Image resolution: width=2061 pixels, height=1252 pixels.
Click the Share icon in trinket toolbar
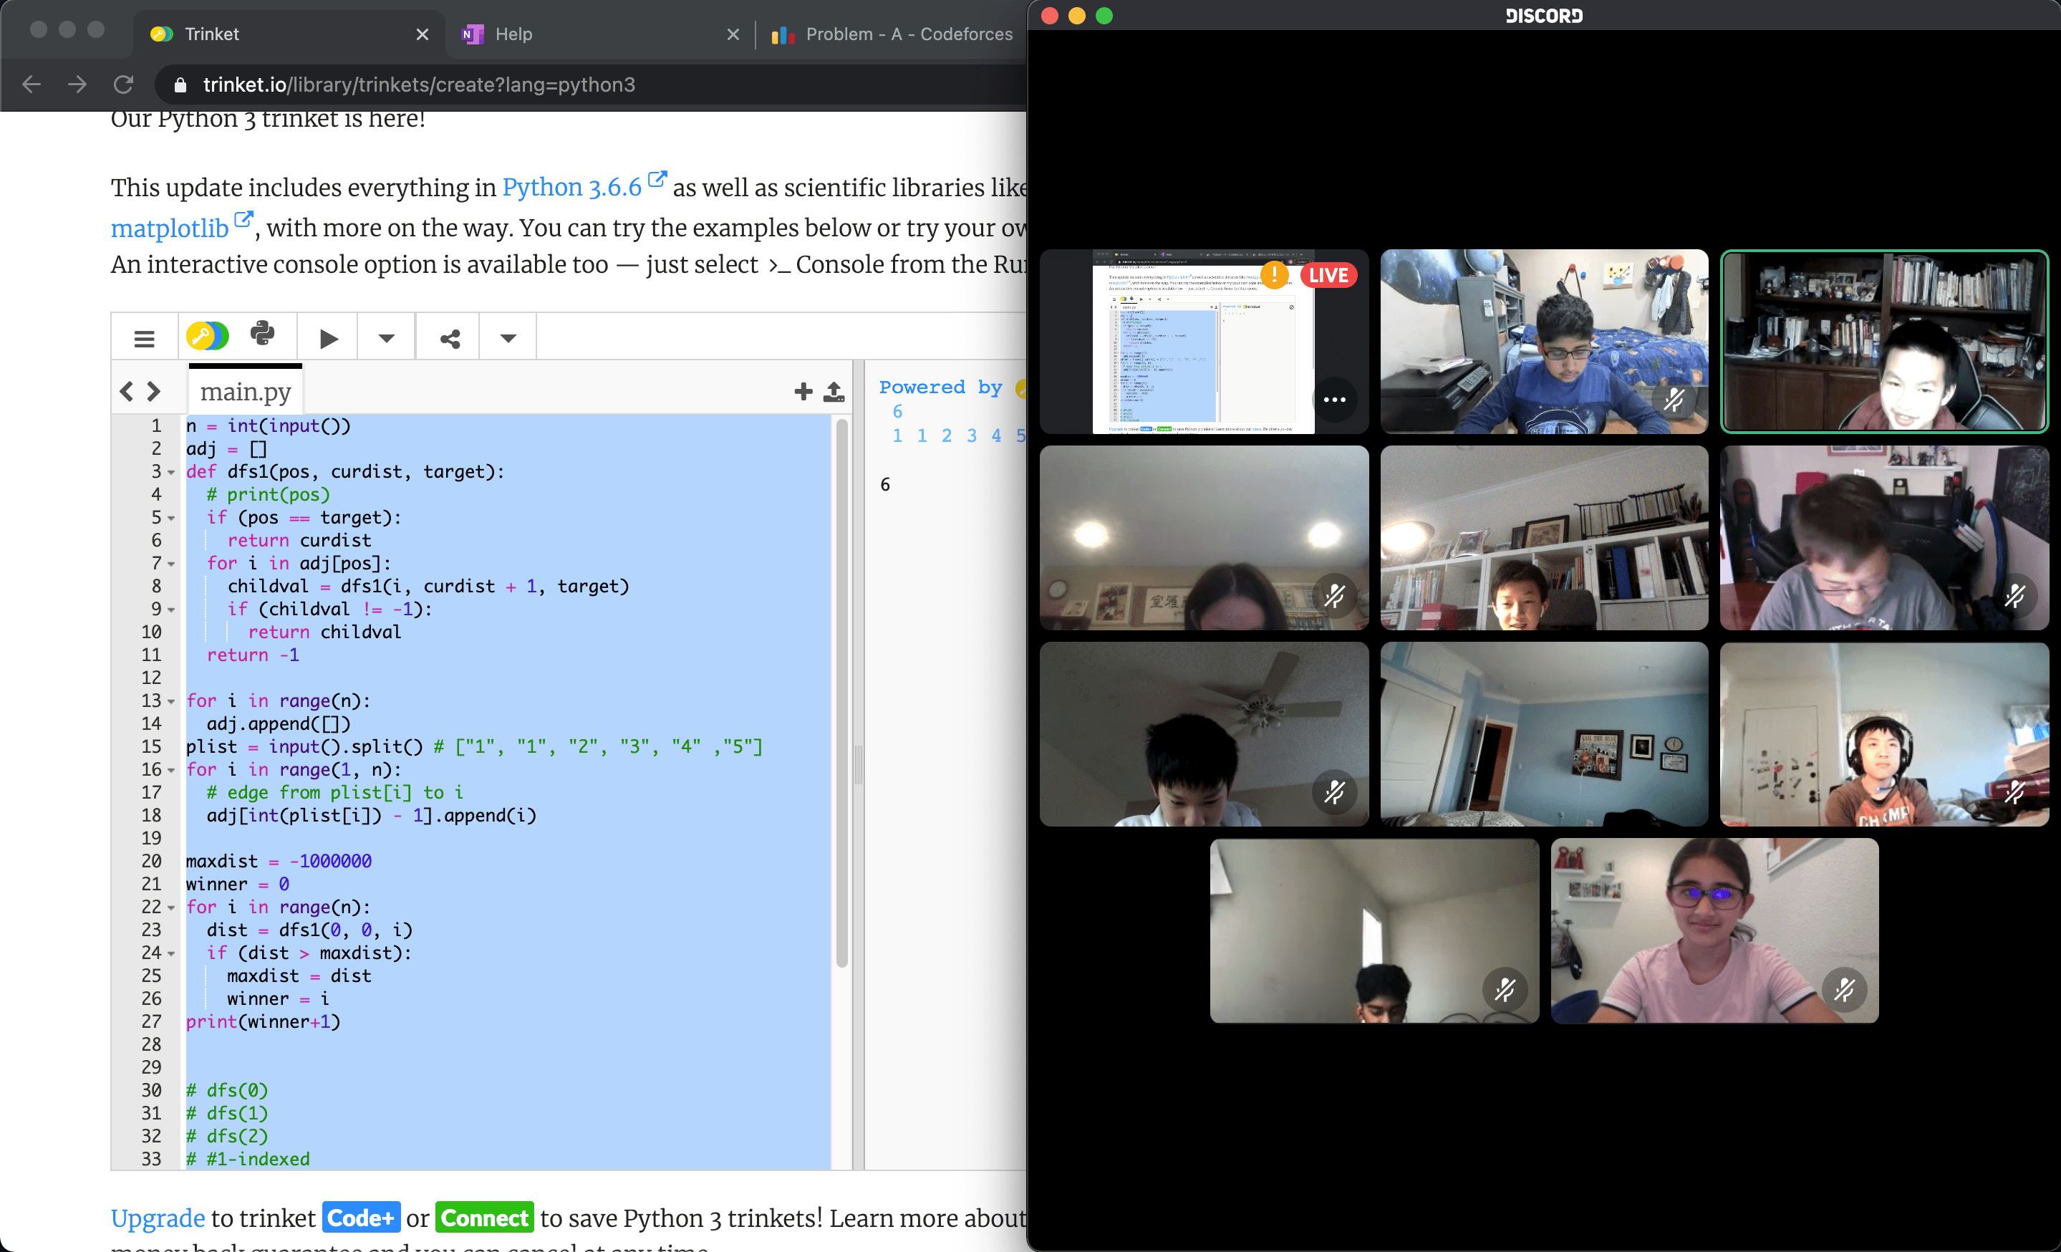pyautogui.click(x=450, y=338)
